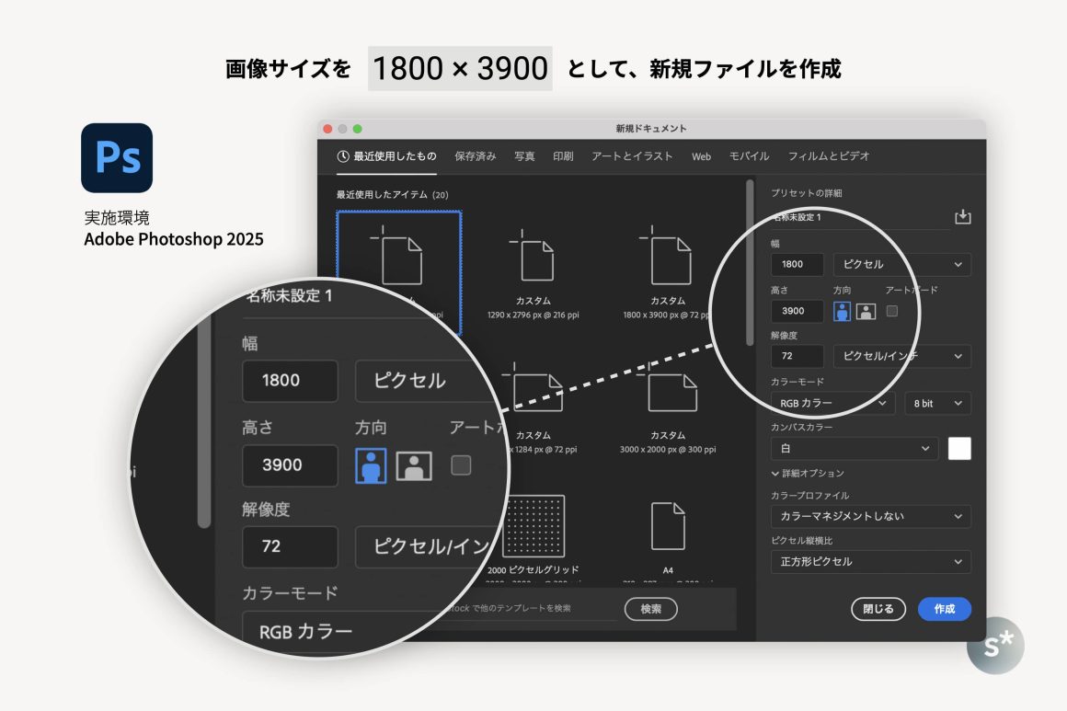Open the width unit ピクセル dropdown
The width and height of the screenshot is (1067, 711).
[x=901, y=265]
